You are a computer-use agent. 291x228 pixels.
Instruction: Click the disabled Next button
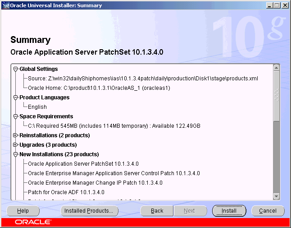(x=190, y=211)
